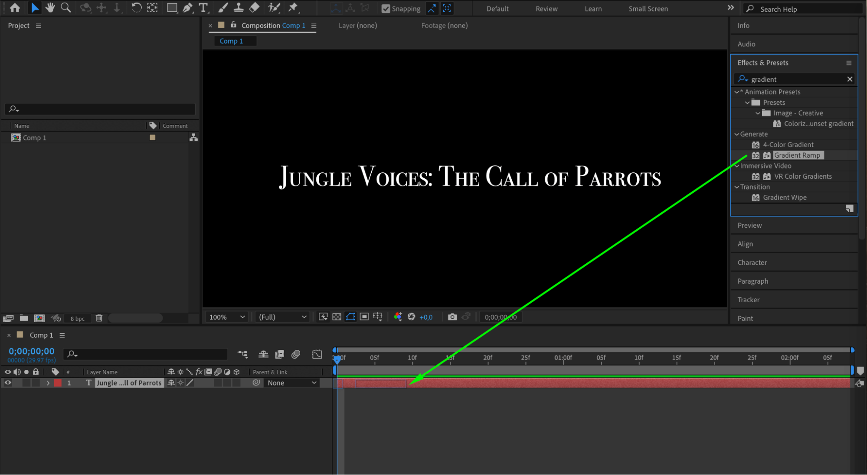867x475 pixels.
Task: Click the take snapshot camera icon
Action: (x=452, y=317)
